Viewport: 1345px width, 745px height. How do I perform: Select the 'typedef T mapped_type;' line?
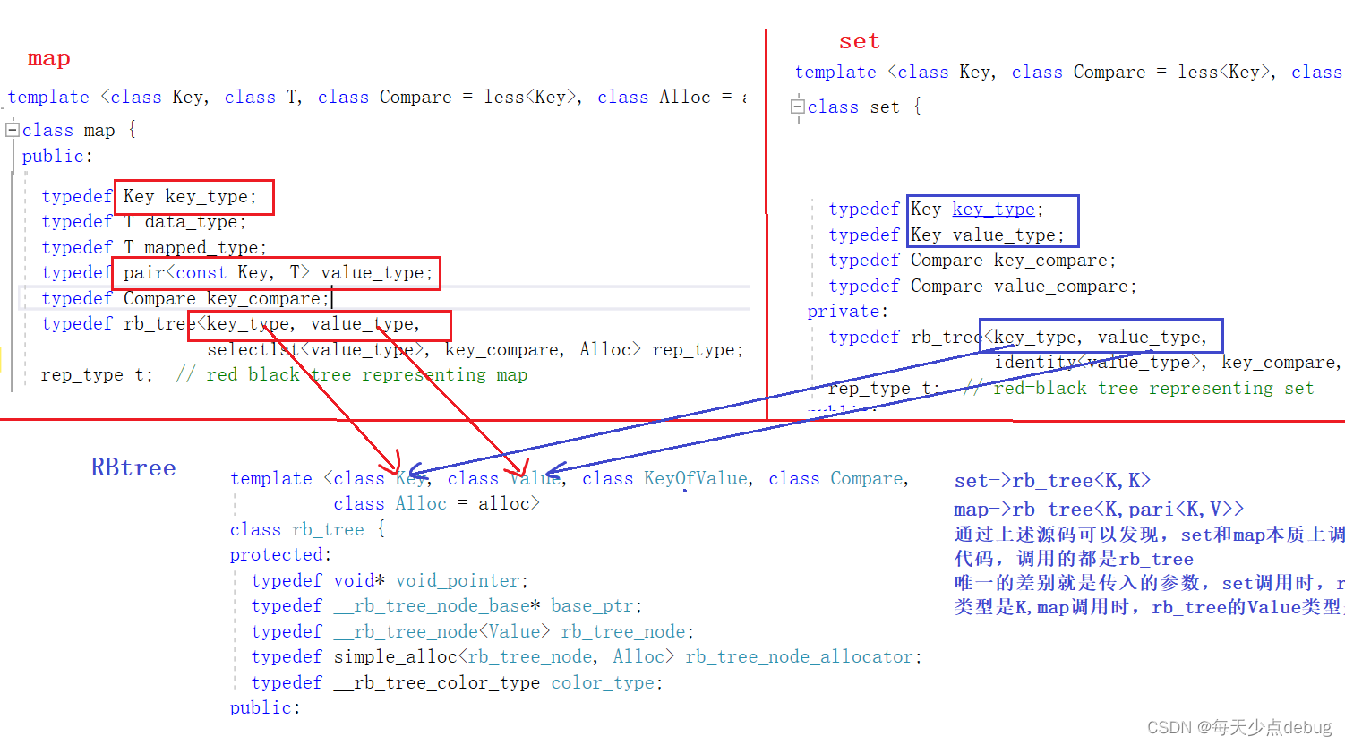(x=154, y=247)
